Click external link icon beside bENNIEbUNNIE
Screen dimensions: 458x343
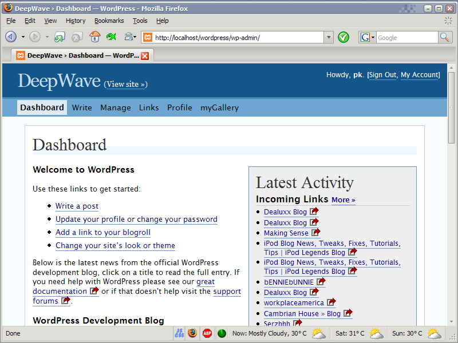point(321,281)
